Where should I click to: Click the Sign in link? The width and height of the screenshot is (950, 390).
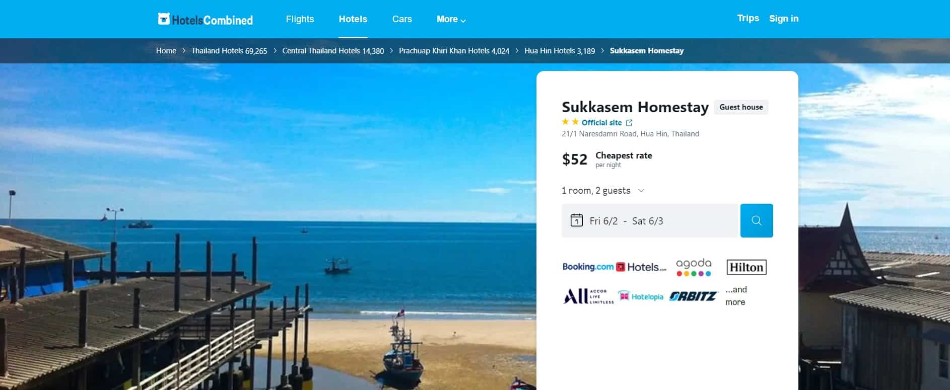pos(784,19)
